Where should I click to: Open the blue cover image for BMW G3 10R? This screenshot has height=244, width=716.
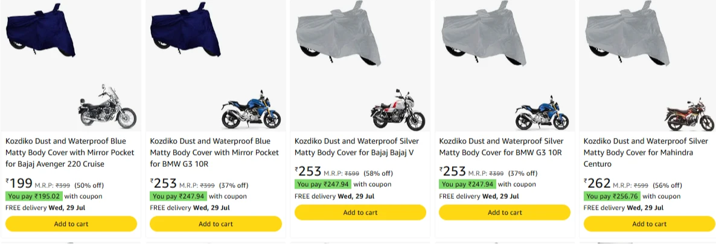pyautogui.click(x=185, y=29)
